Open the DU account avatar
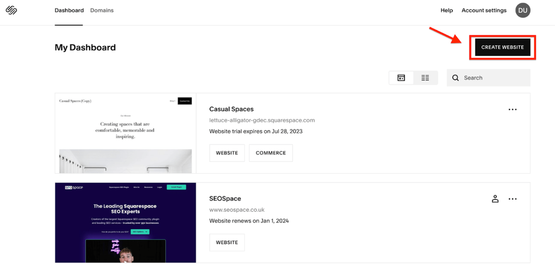555x265 pixels. [x=523, y=10]
